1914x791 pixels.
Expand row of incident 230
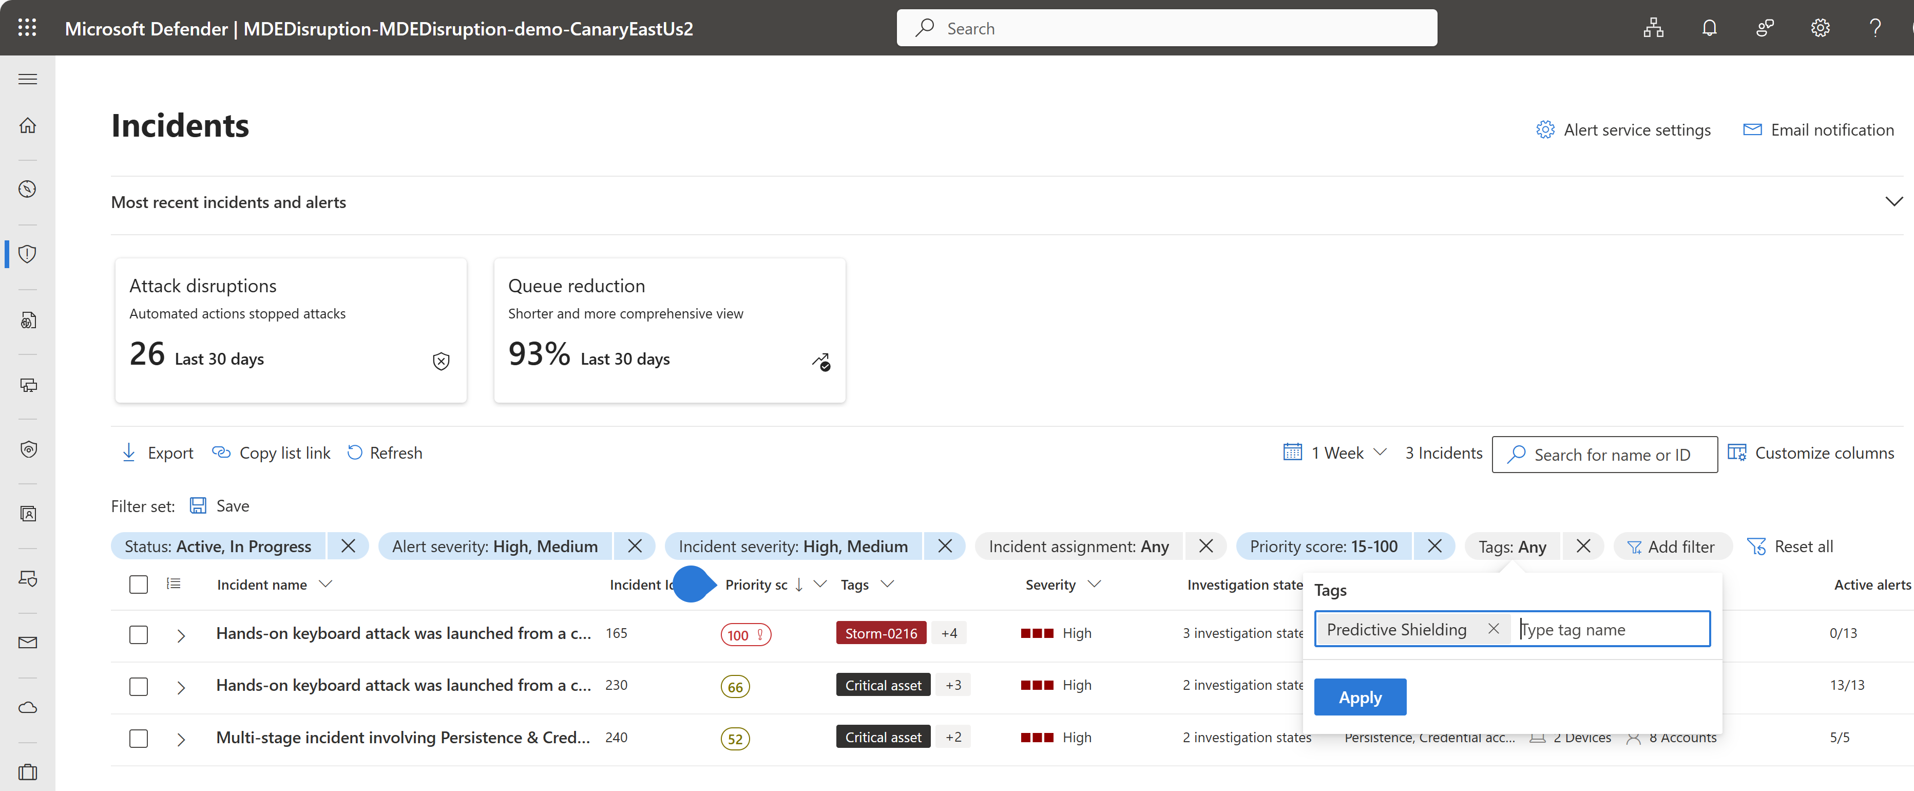[181, 687]
